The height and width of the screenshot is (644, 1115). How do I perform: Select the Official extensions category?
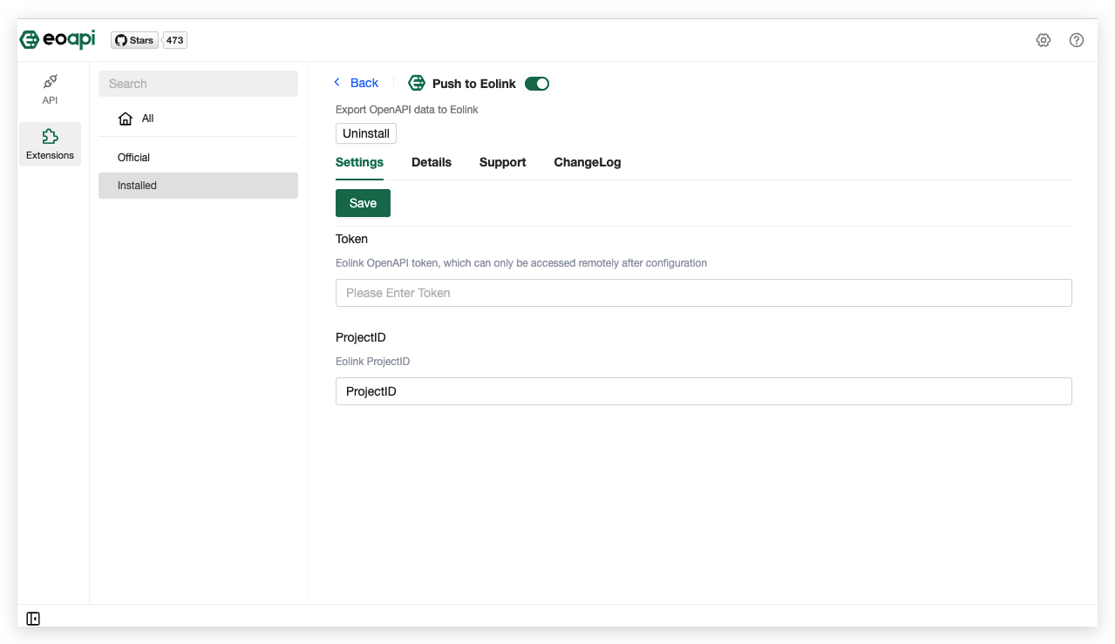198,158
